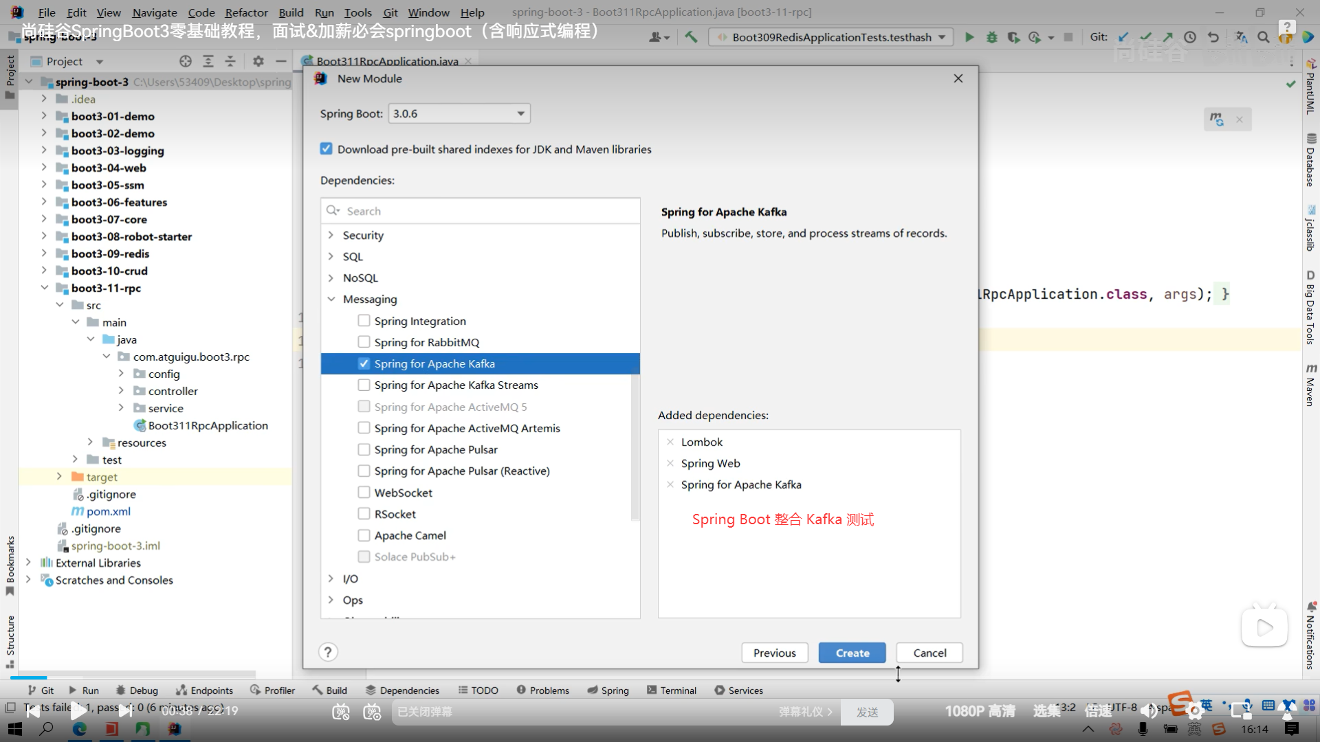The width and height of the screenshot is (1320, 742).
Task: Click the green Run icon in toolbar
Action: pos(969,37)
